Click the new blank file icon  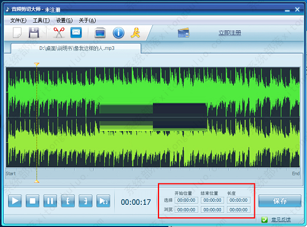(x=17, y=33)
